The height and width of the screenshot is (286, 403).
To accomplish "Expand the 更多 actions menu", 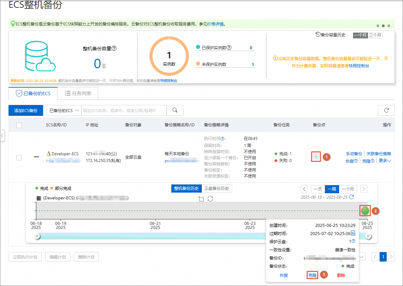I will (x=385, y=161).
